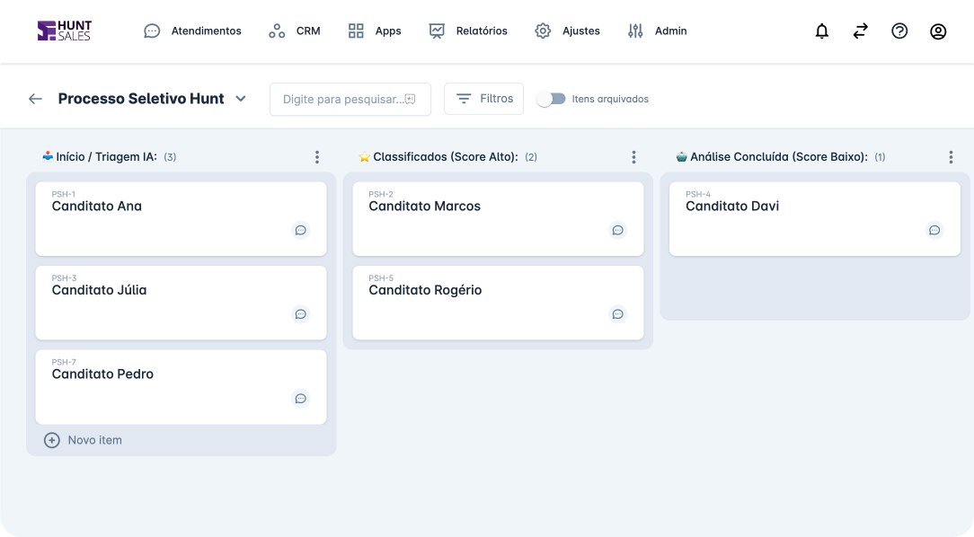Open chat icon on Canditato Marcos card
Image resolution: width=974 pixels, height=537 pixels.
tap(617, 231)
